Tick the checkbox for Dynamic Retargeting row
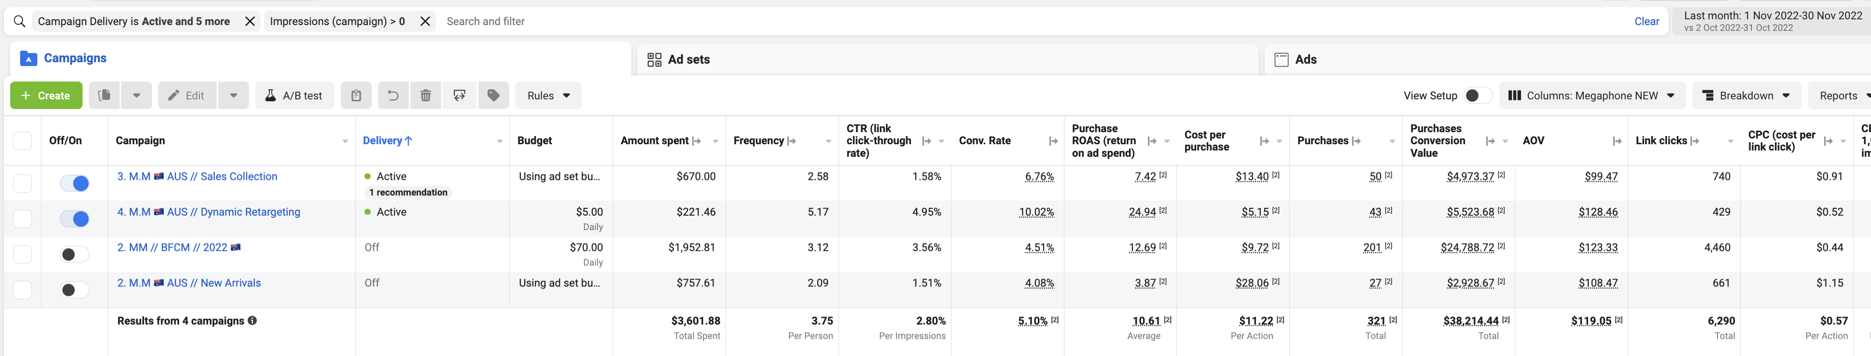Viewport: 1871px width, 356px height. tap(23, 219)
